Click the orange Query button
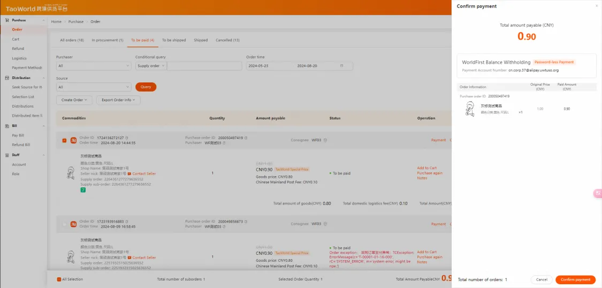This screenshot has width=602, height=288. (x=146, y=87)
